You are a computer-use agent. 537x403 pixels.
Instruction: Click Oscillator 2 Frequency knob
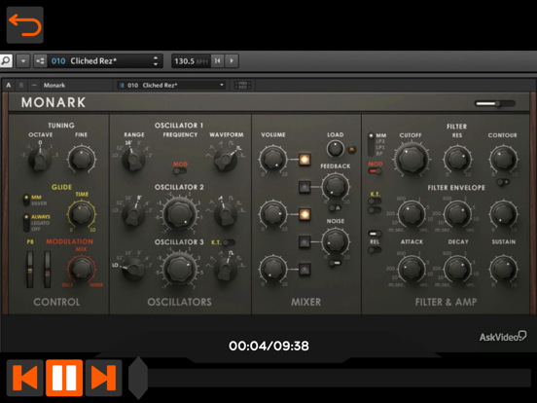179,214
